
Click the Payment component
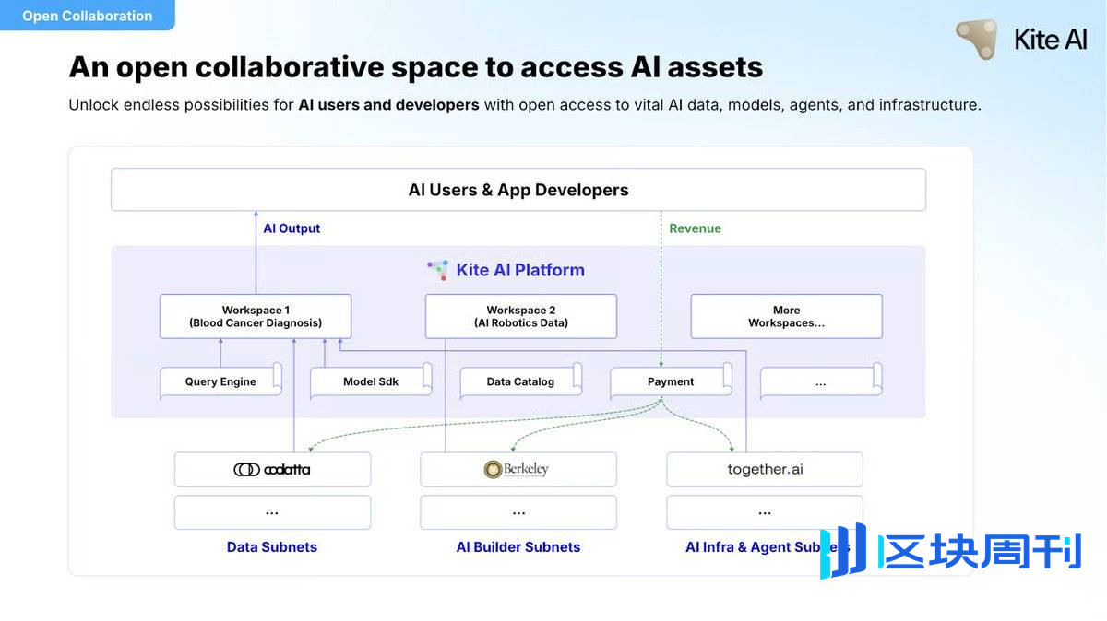(671, 381)
